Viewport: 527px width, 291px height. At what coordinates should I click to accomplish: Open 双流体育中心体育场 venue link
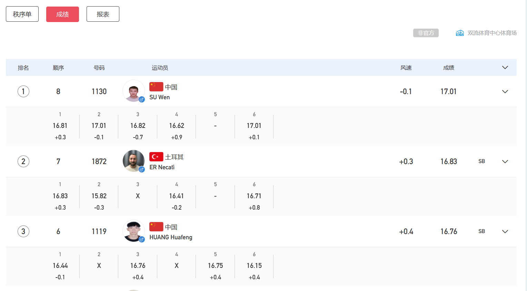click(x=492, y=33)
